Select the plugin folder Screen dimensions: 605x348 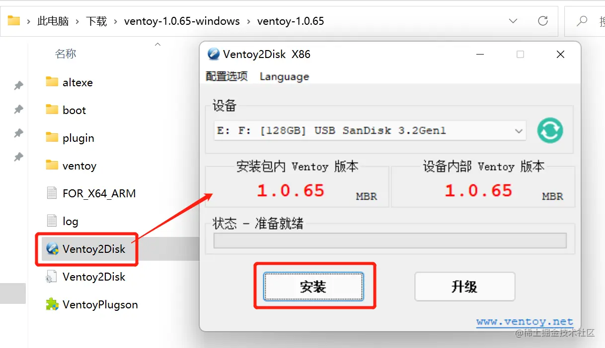pos(70,138)
